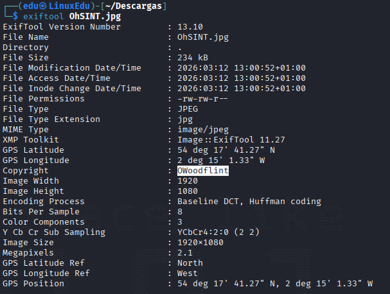Click the exiftool command text
Image resolution: width=390 pixels, height=294 pixels.
[43, 17]
